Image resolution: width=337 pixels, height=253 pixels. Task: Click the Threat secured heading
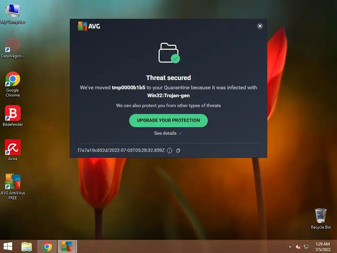pyautogui.click(x=168, y=78)
